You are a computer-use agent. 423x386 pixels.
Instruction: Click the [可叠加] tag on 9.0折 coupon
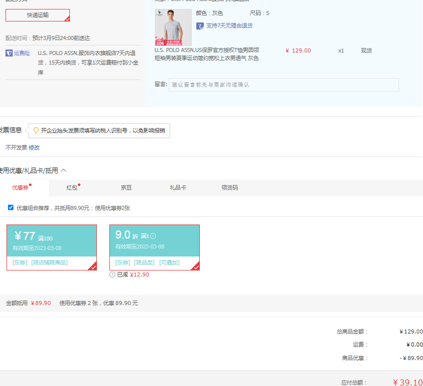(169, 262)
